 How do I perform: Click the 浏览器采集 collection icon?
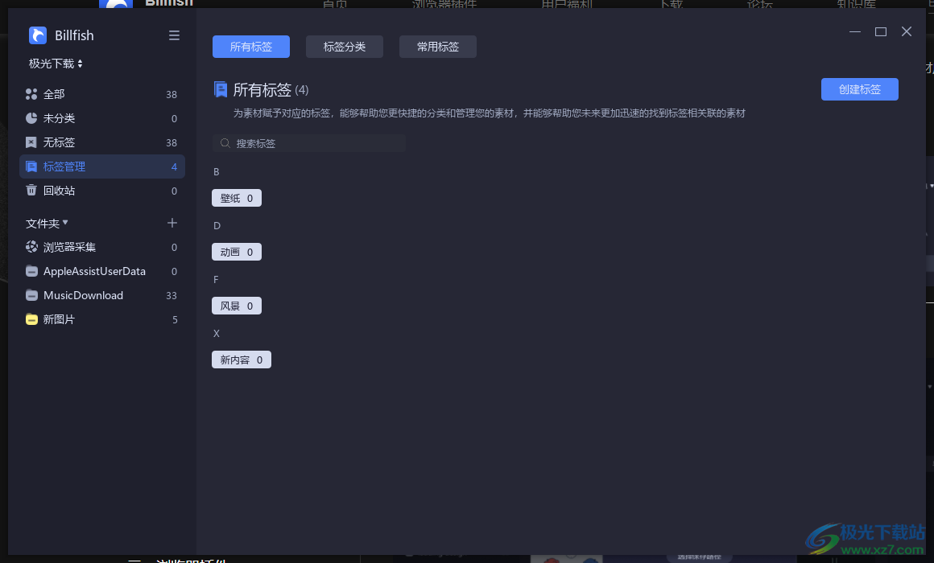tap(32, 247)
